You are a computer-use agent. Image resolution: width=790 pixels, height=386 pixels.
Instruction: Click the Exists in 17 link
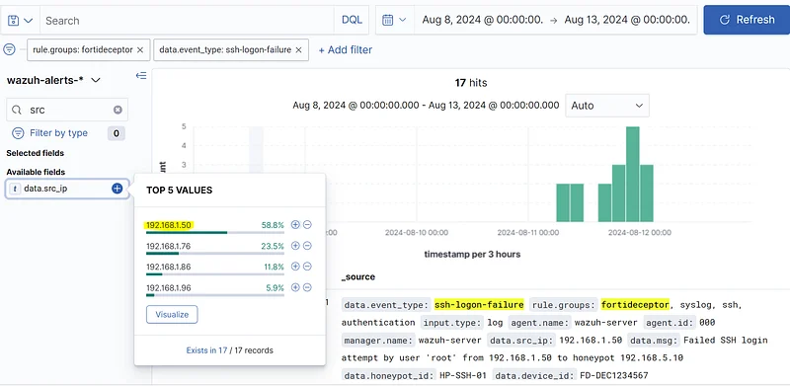206,349
